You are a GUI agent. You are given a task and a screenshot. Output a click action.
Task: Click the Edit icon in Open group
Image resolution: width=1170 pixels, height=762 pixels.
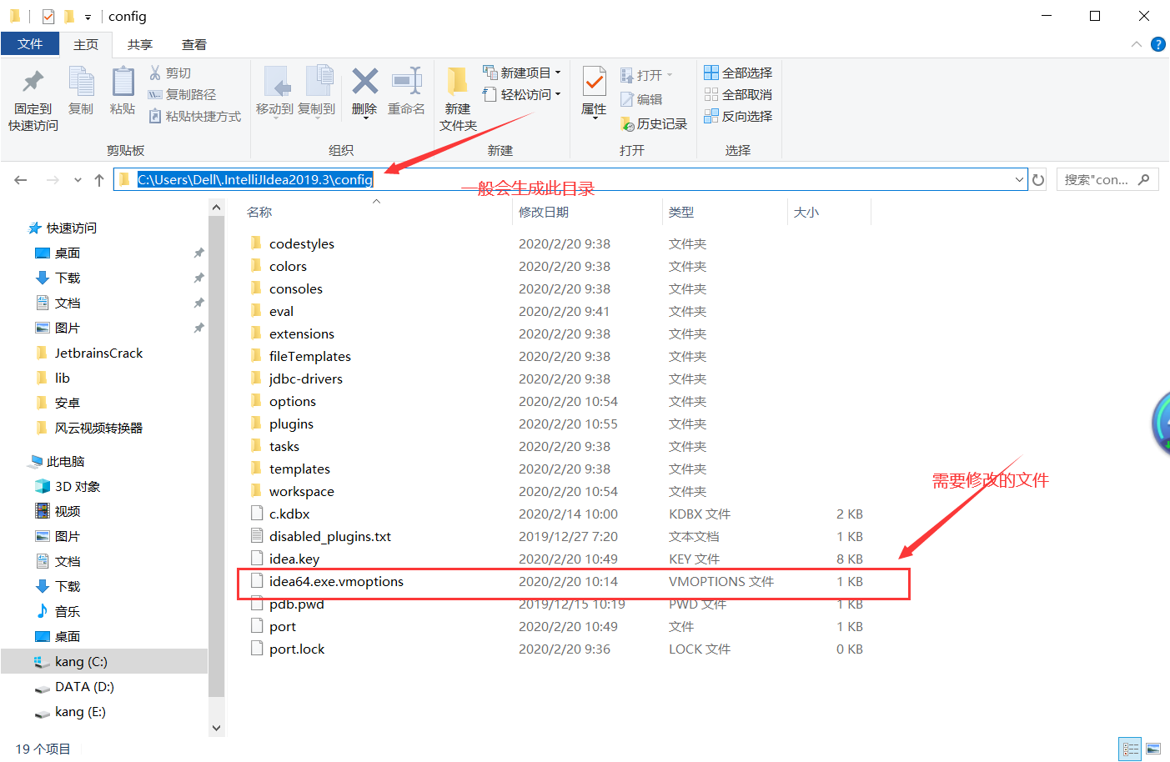click(628, 99)
